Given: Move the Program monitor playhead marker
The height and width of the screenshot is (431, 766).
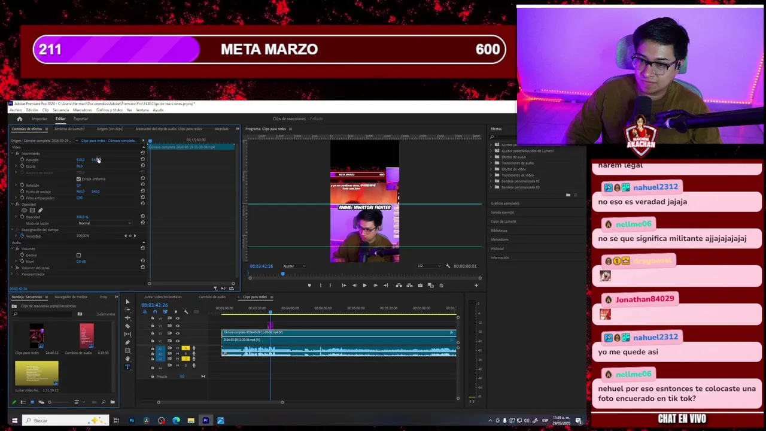Looking at the screenshot, I should tap(283, 274).
